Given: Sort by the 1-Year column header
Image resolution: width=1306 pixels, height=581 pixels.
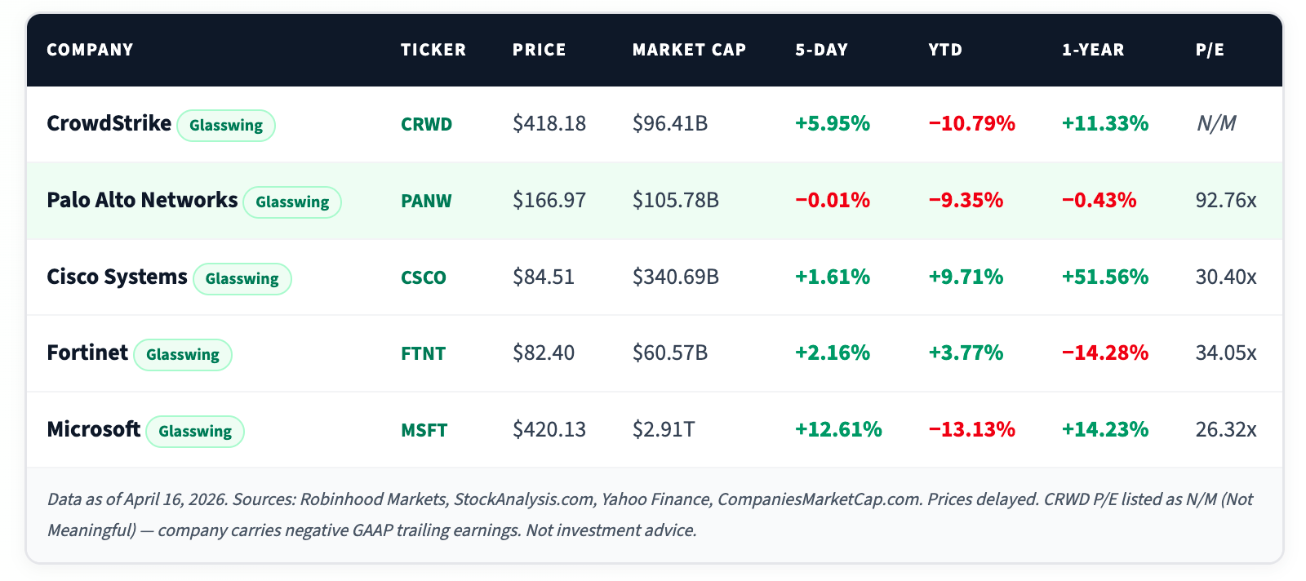Looking at the screenshot, I should tap(1093, 50).
